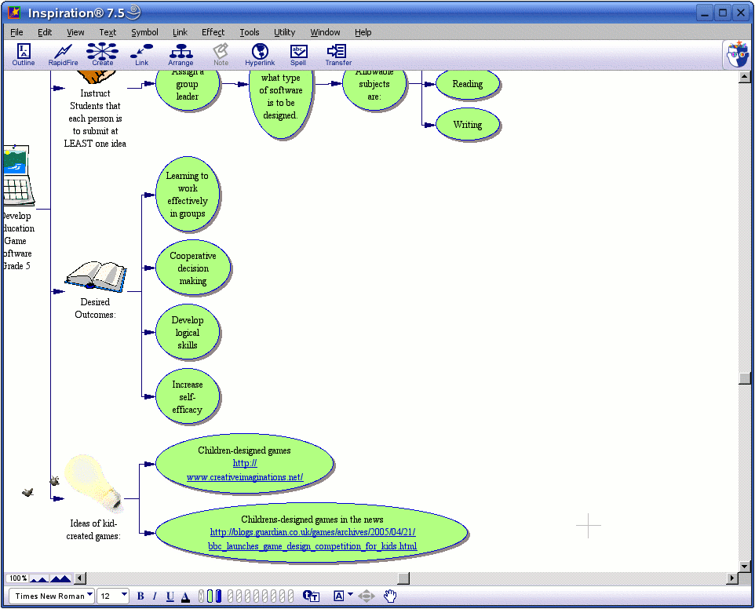Viewport: 755px width, 609px height.
Task: Open the Arrange tool
Action: pos(180,53)
